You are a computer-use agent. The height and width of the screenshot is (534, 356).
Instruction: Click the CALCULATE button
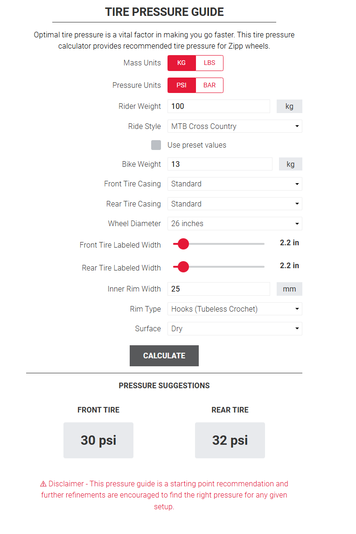164,356
